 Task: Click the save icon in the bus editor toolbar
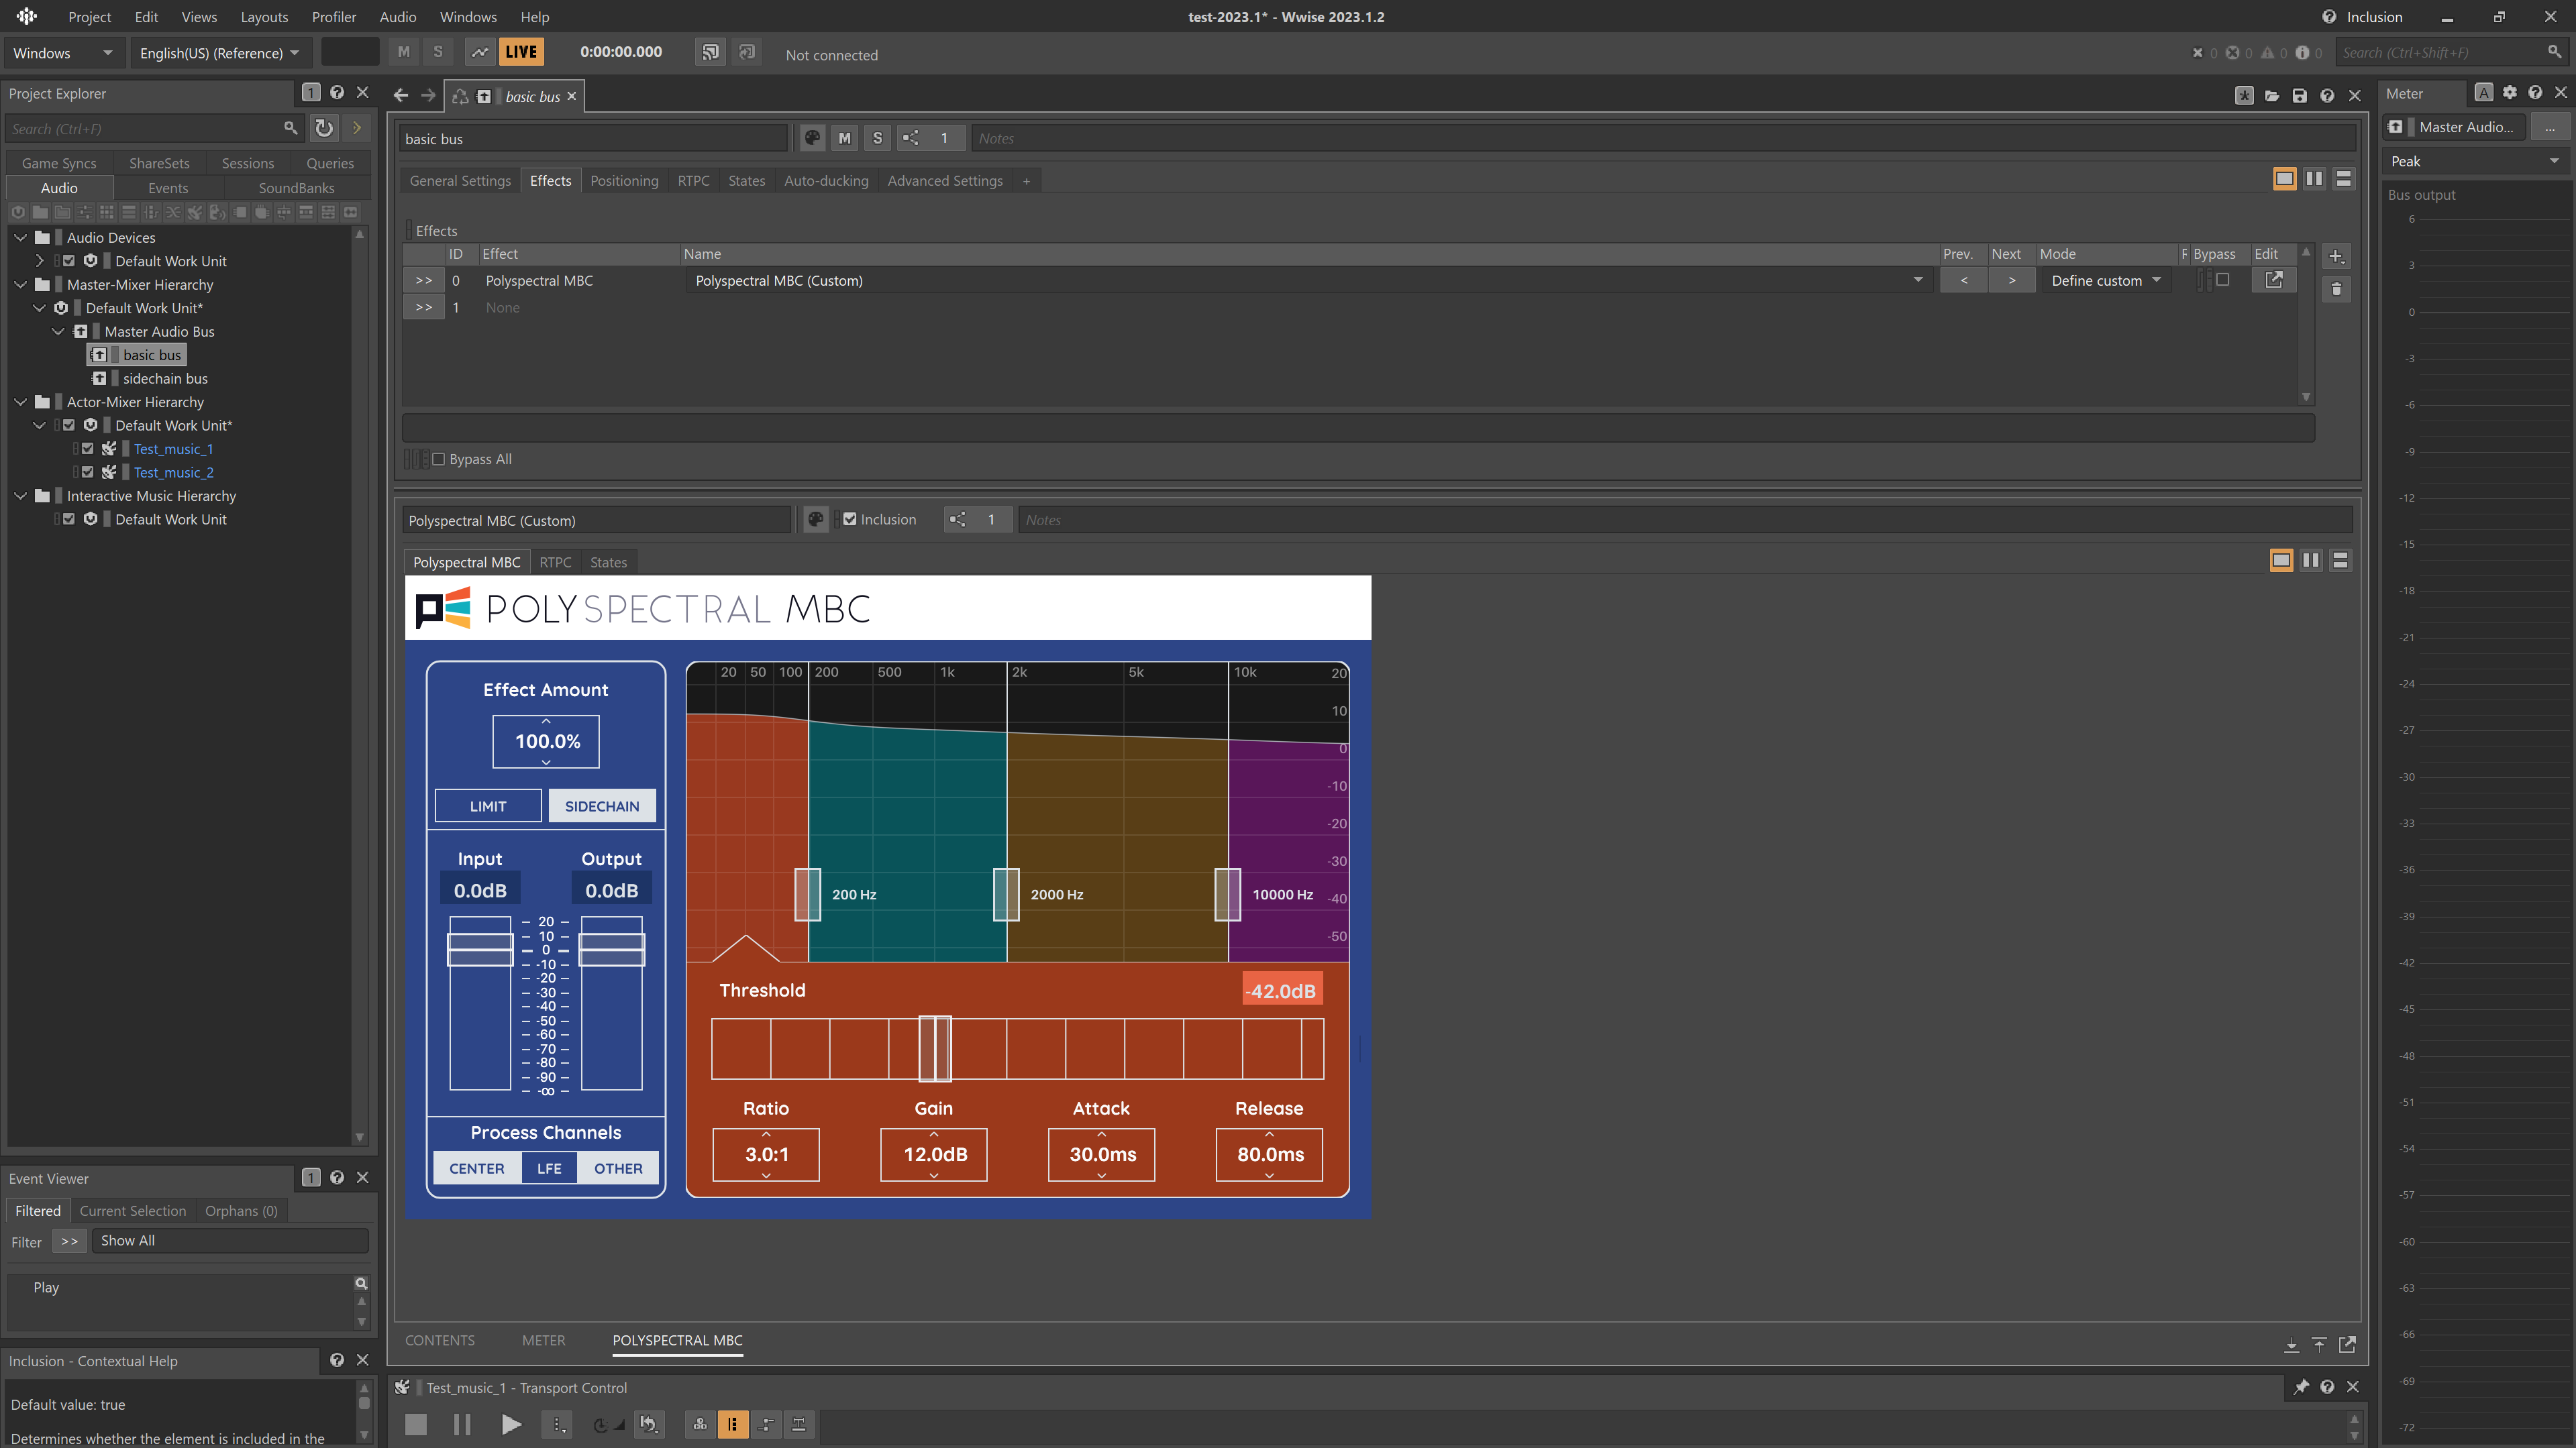pyautogui.click(x=2300, y=95)
